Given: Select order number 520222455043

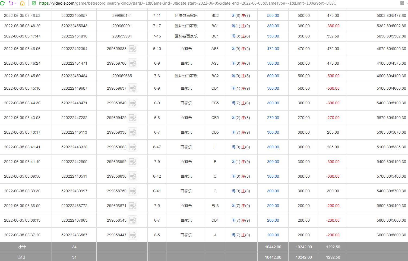Looking at the screenshot, I should pyautogui.click(x=74, y=26).
